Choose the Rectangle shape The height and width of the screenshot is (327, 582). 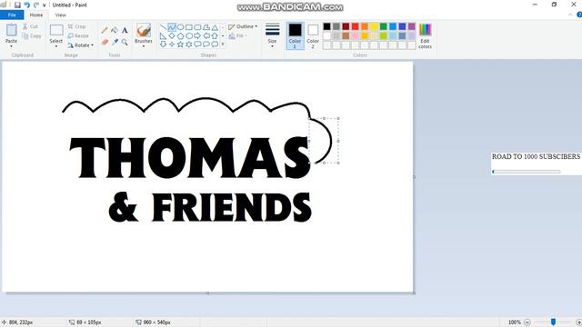(189, 27)
